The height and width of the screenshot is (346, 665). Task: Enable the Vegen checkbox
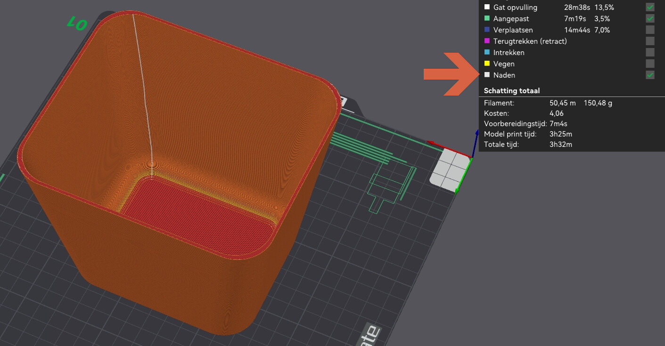650,64
